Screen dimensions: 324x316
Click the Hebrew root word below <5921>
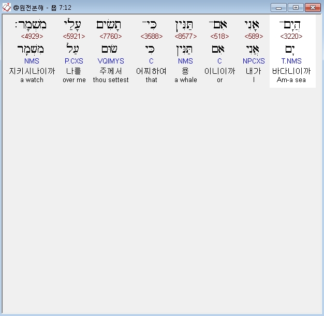pos(72,49)
